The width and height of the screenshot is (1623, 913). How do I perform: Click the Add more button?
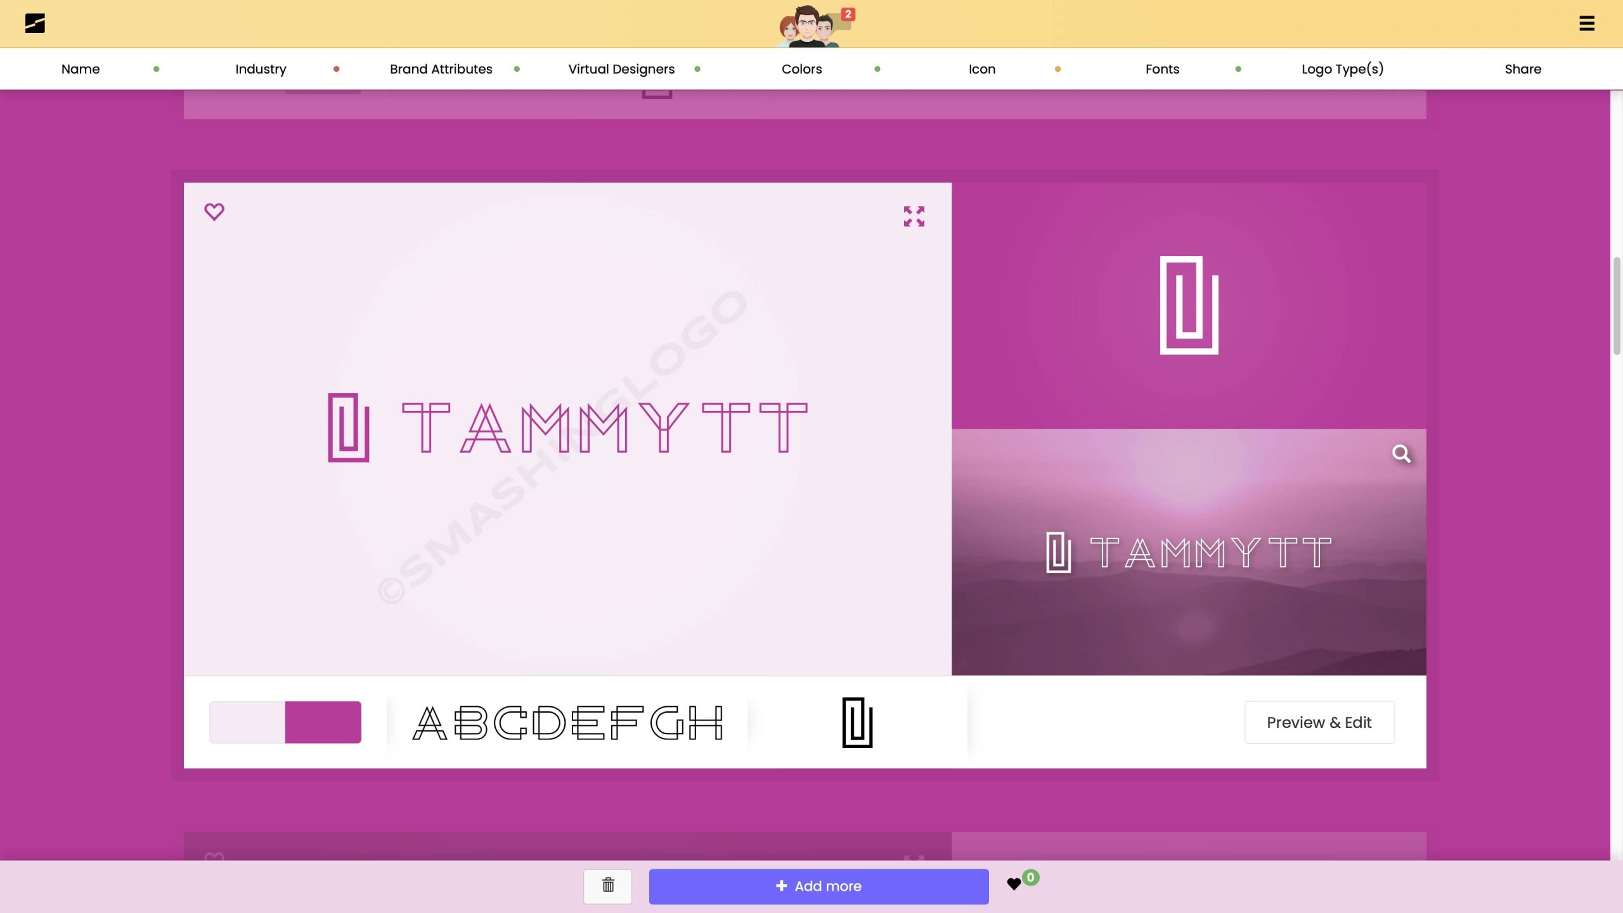(x=818, y=886)
